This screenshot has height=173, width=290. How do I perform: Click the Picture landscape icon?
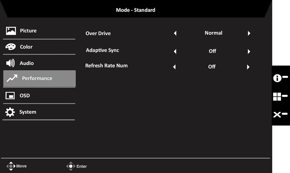(x=11, y=31)
